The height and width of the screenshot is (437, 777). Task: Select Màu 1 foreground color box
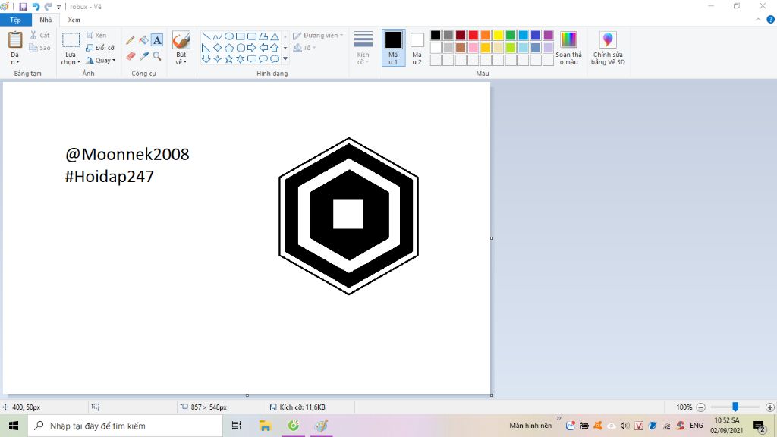pyautogui.click(x=393, y=48)
